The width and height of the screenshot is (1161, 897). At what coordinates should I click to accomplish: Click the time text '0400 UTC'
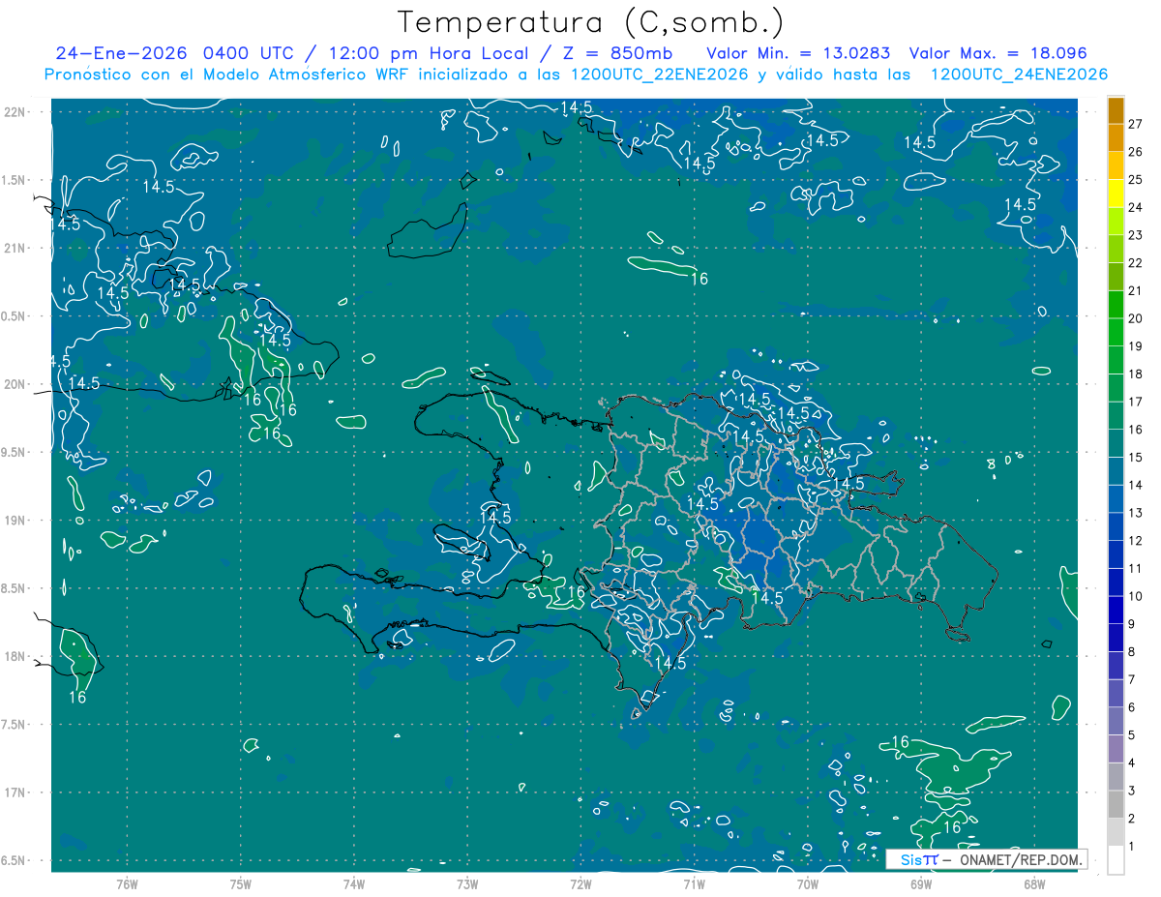(x=251, y=52)
